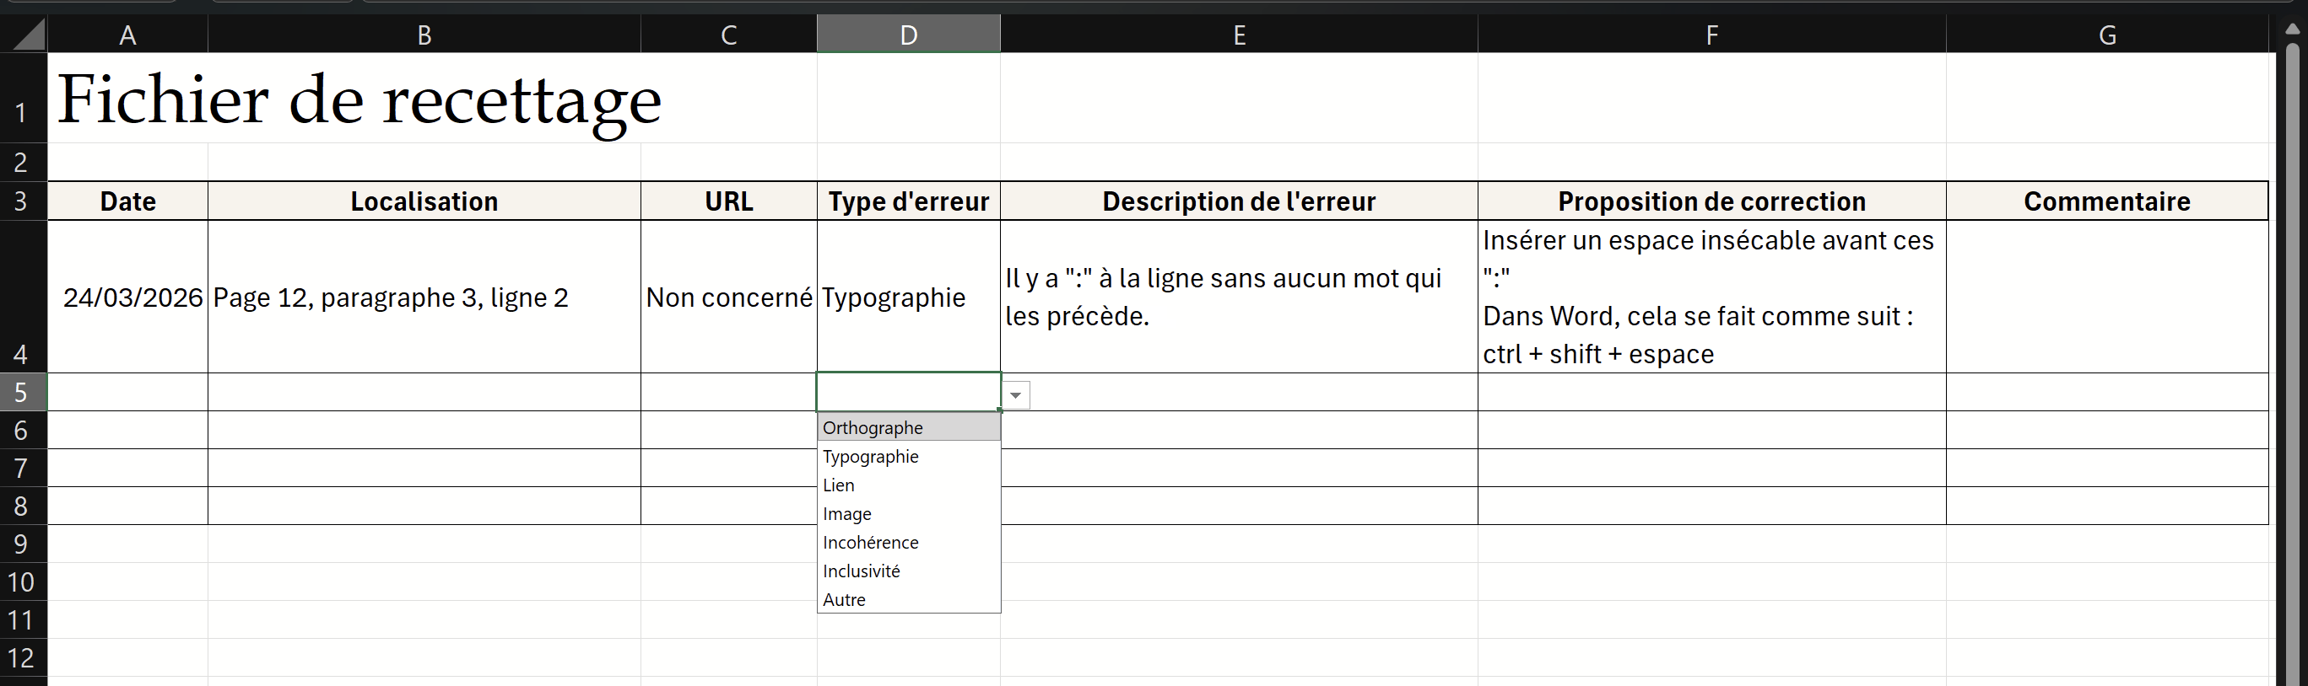Click the Commentaire header cell
2308x686 pixels.
pyautogui.click(x=2106, y=201)
